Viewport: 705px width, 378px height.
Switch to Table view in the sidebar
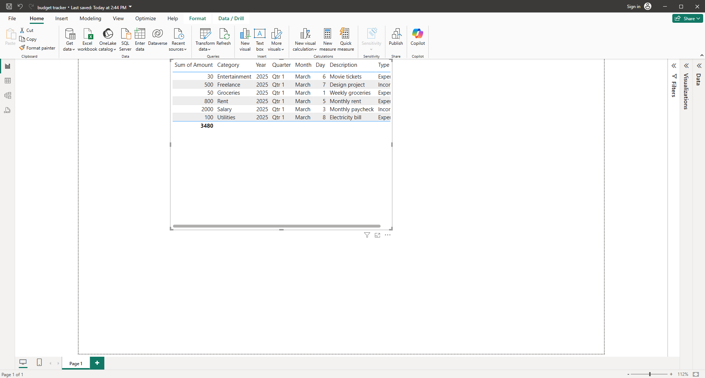point(7,81)
